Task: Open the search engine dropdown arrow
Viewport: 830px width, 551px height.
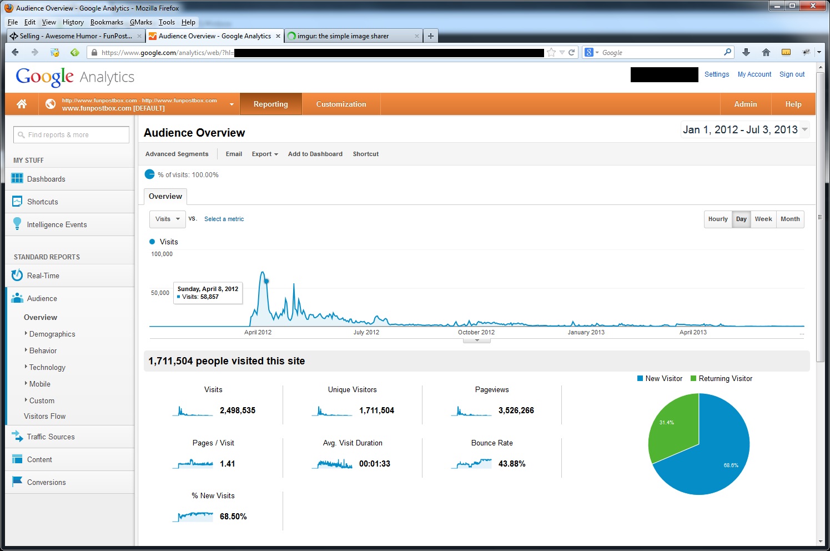Action: click(597, 53)
